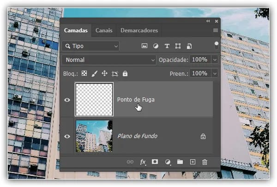Click the Opacidade value field
Image resolution: width=277 pixels, height=187 pixels.
[x=200, y=60]
